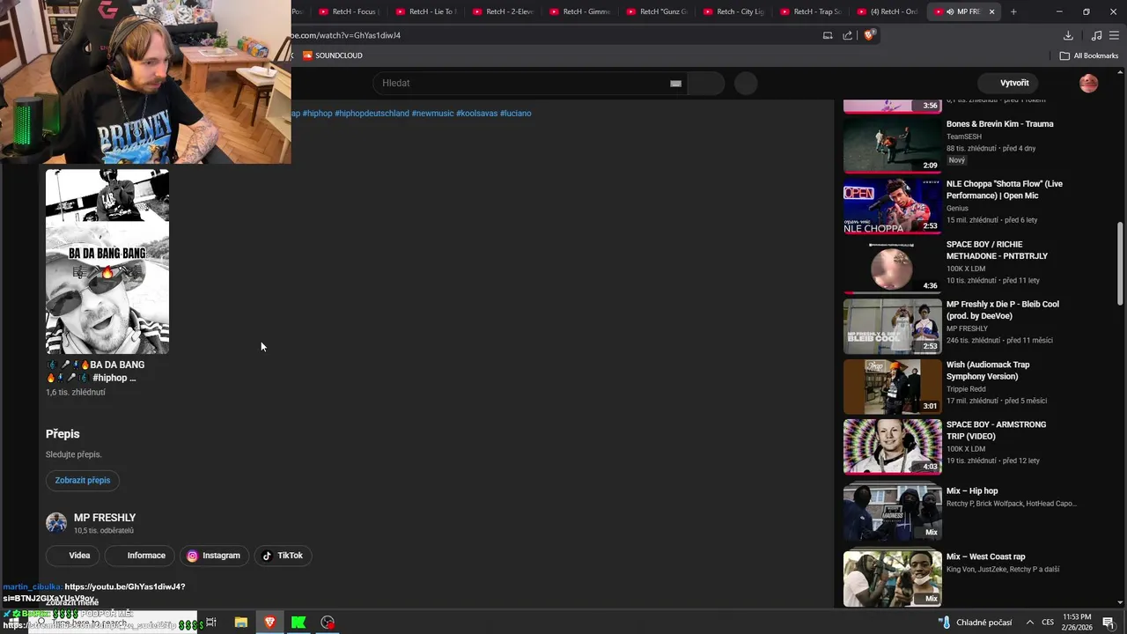Open the Chladné počasí weather widget
This screenshot has height=634, width=1127.
976,623
